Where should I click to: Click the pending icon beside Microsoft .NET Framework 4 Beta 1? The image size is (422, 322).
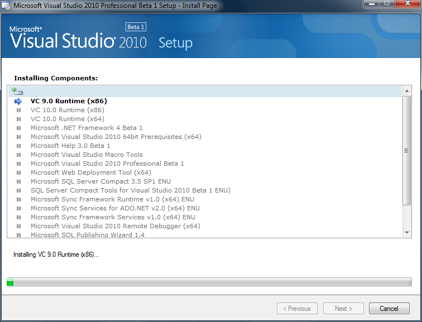coord(19,128)
